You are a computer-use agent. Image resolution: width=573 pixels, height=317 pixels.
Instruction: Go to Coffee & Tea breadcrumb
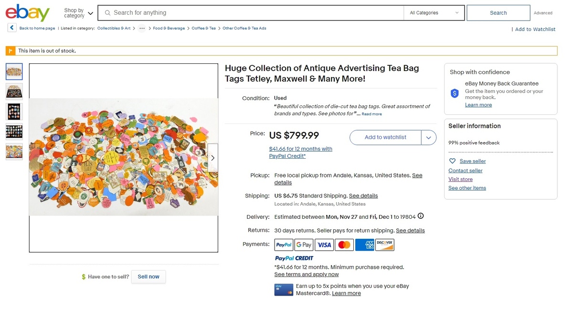[203, 29]
